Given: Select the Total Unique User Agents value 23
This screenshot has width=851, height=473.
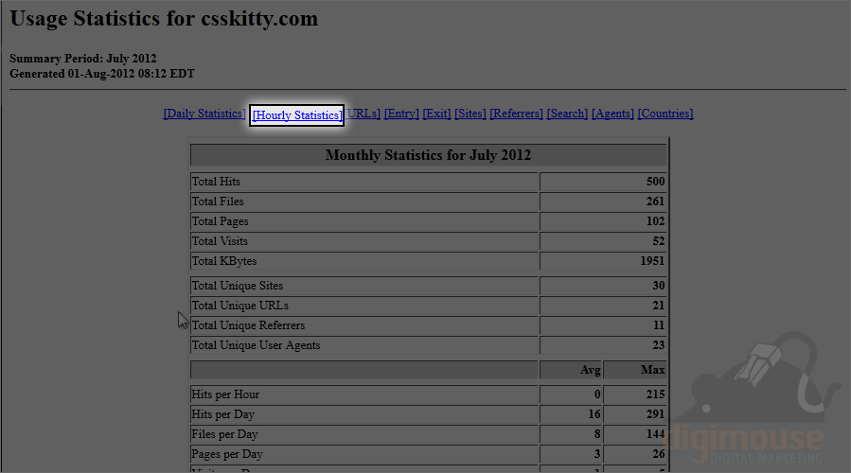Looking at the screenshot, I should 658,345.
